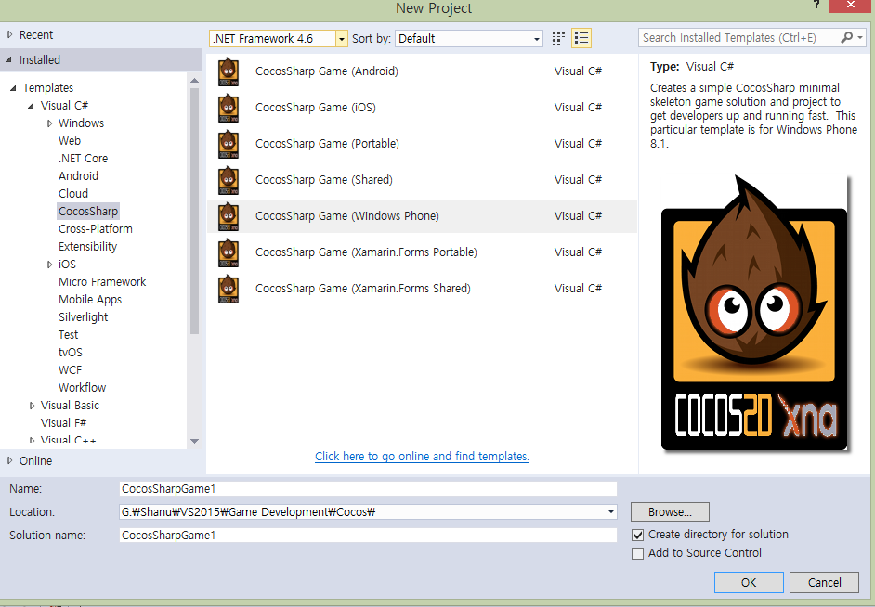Click Xamarin.Forms Shared template icon
This screenshot has width=875, height=607.
point(229,290)
